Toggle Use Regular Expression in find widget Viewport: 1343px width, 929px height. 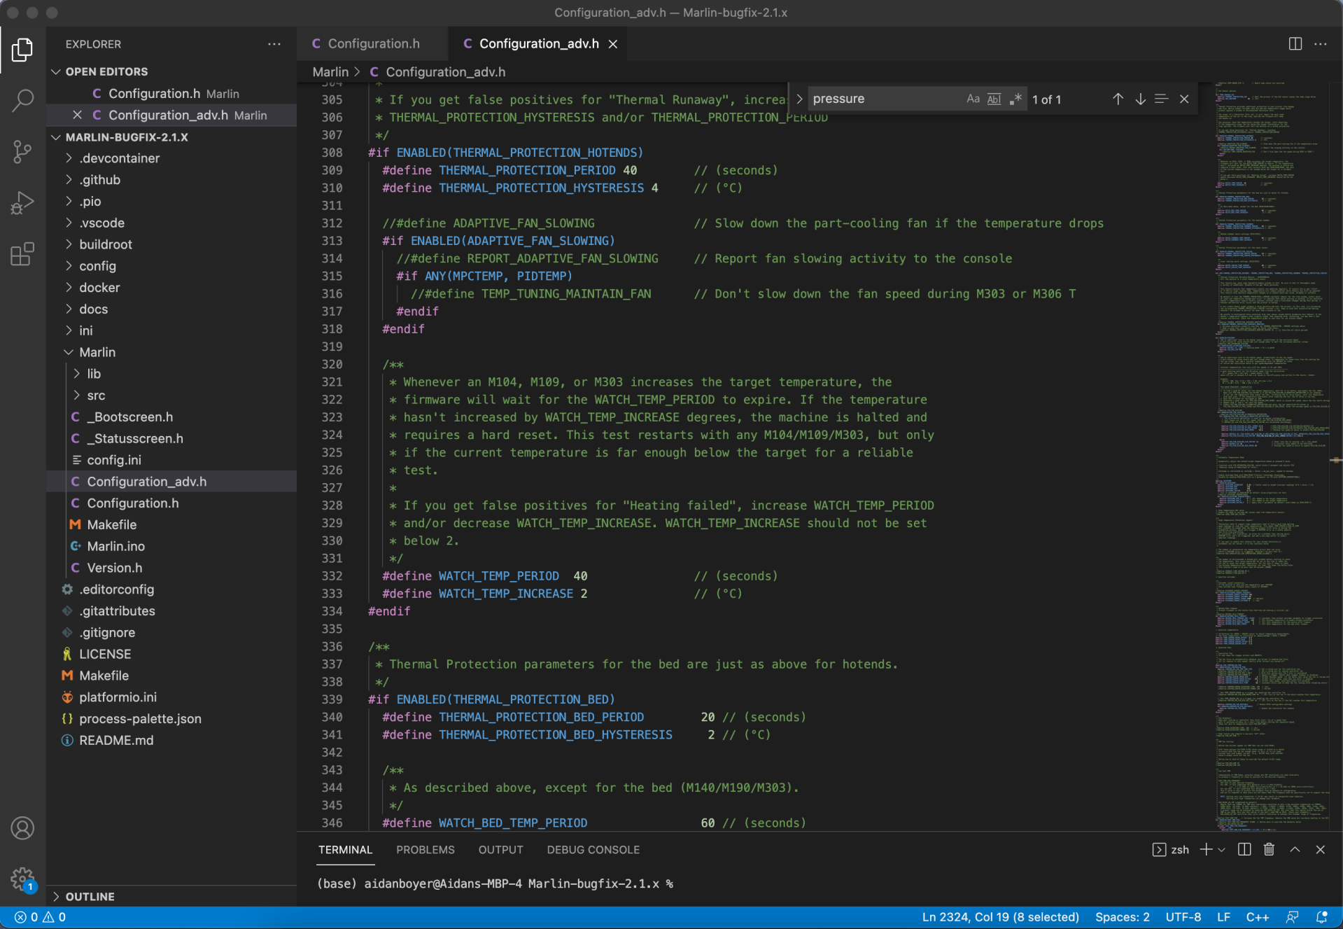pos(1015,99)
